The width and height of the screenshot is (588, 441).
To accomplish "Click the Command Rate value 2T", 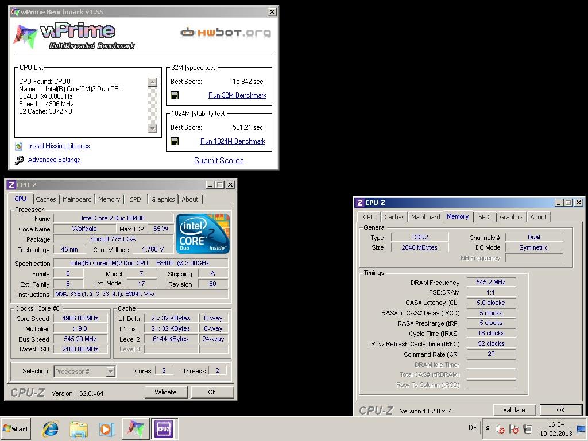I will (491, 354).
